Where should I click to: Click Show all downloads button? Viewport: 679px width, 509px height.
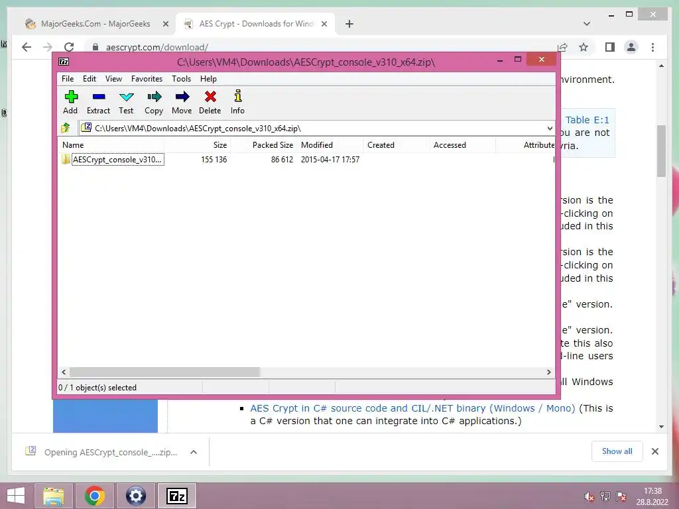[617, 451]
